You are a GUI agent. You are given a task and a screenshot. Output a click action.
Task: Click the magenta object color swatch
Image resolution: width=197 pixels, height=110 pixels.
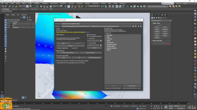168,43
